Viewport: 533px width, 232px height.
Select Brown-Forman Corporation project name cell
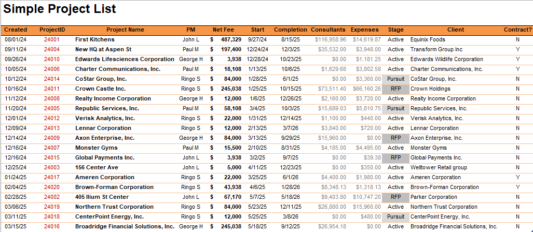[114, 187]
